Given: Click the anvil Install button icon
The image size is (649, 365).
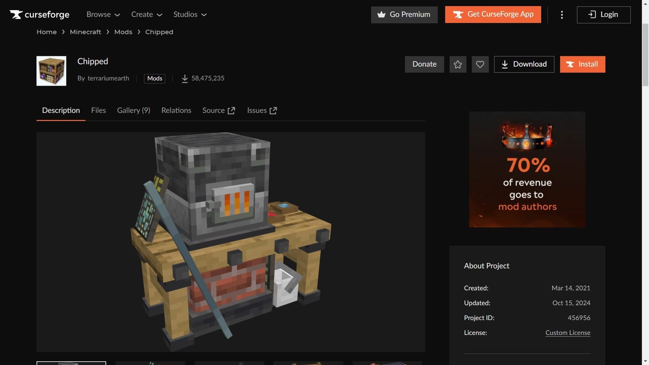Looking at the screenshot, I should coord(569,64).
